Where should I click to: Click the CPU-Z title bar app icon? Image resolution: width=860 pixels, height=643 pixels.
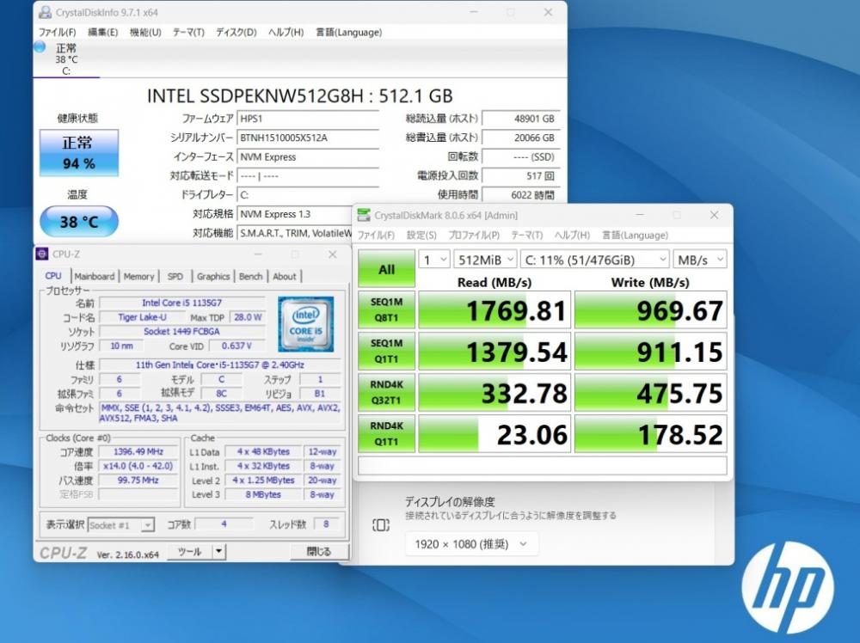click(41, 254)
